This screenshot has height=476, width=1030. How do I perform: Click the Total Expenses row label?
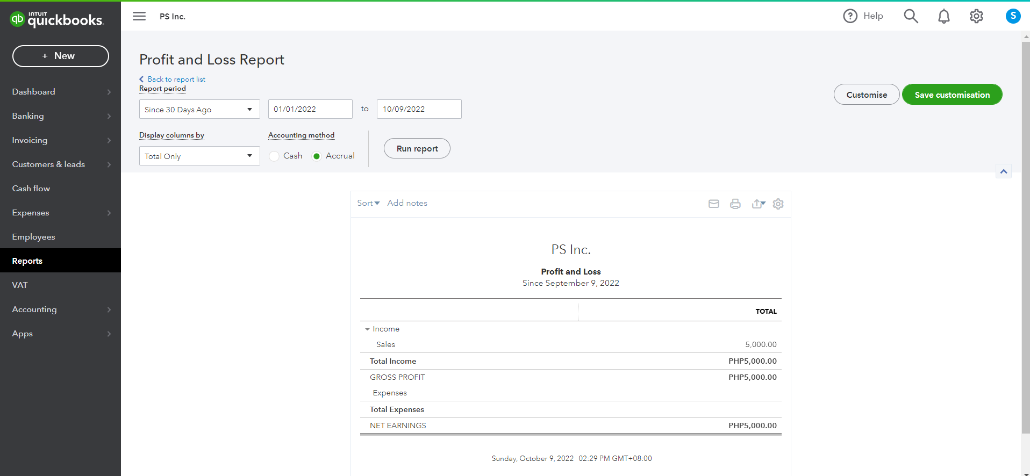pos(397,409)
